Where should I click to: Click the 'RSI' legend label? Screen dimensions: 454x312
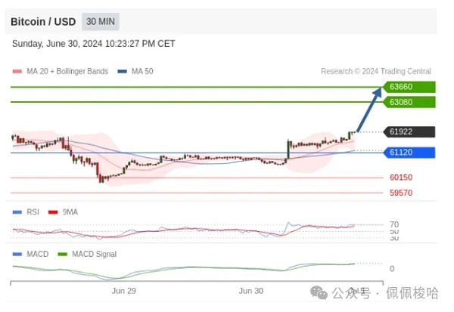point(33,212)
